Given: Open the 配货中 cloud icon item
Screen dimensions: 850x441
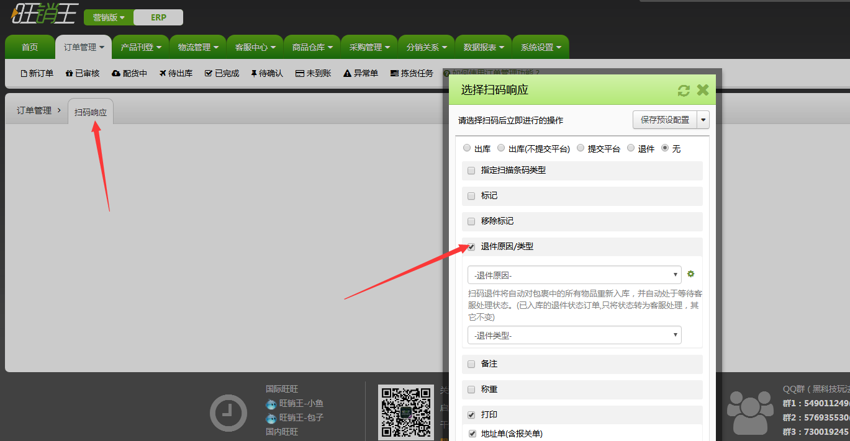Looking at the screenshot, I should [129, 73].
